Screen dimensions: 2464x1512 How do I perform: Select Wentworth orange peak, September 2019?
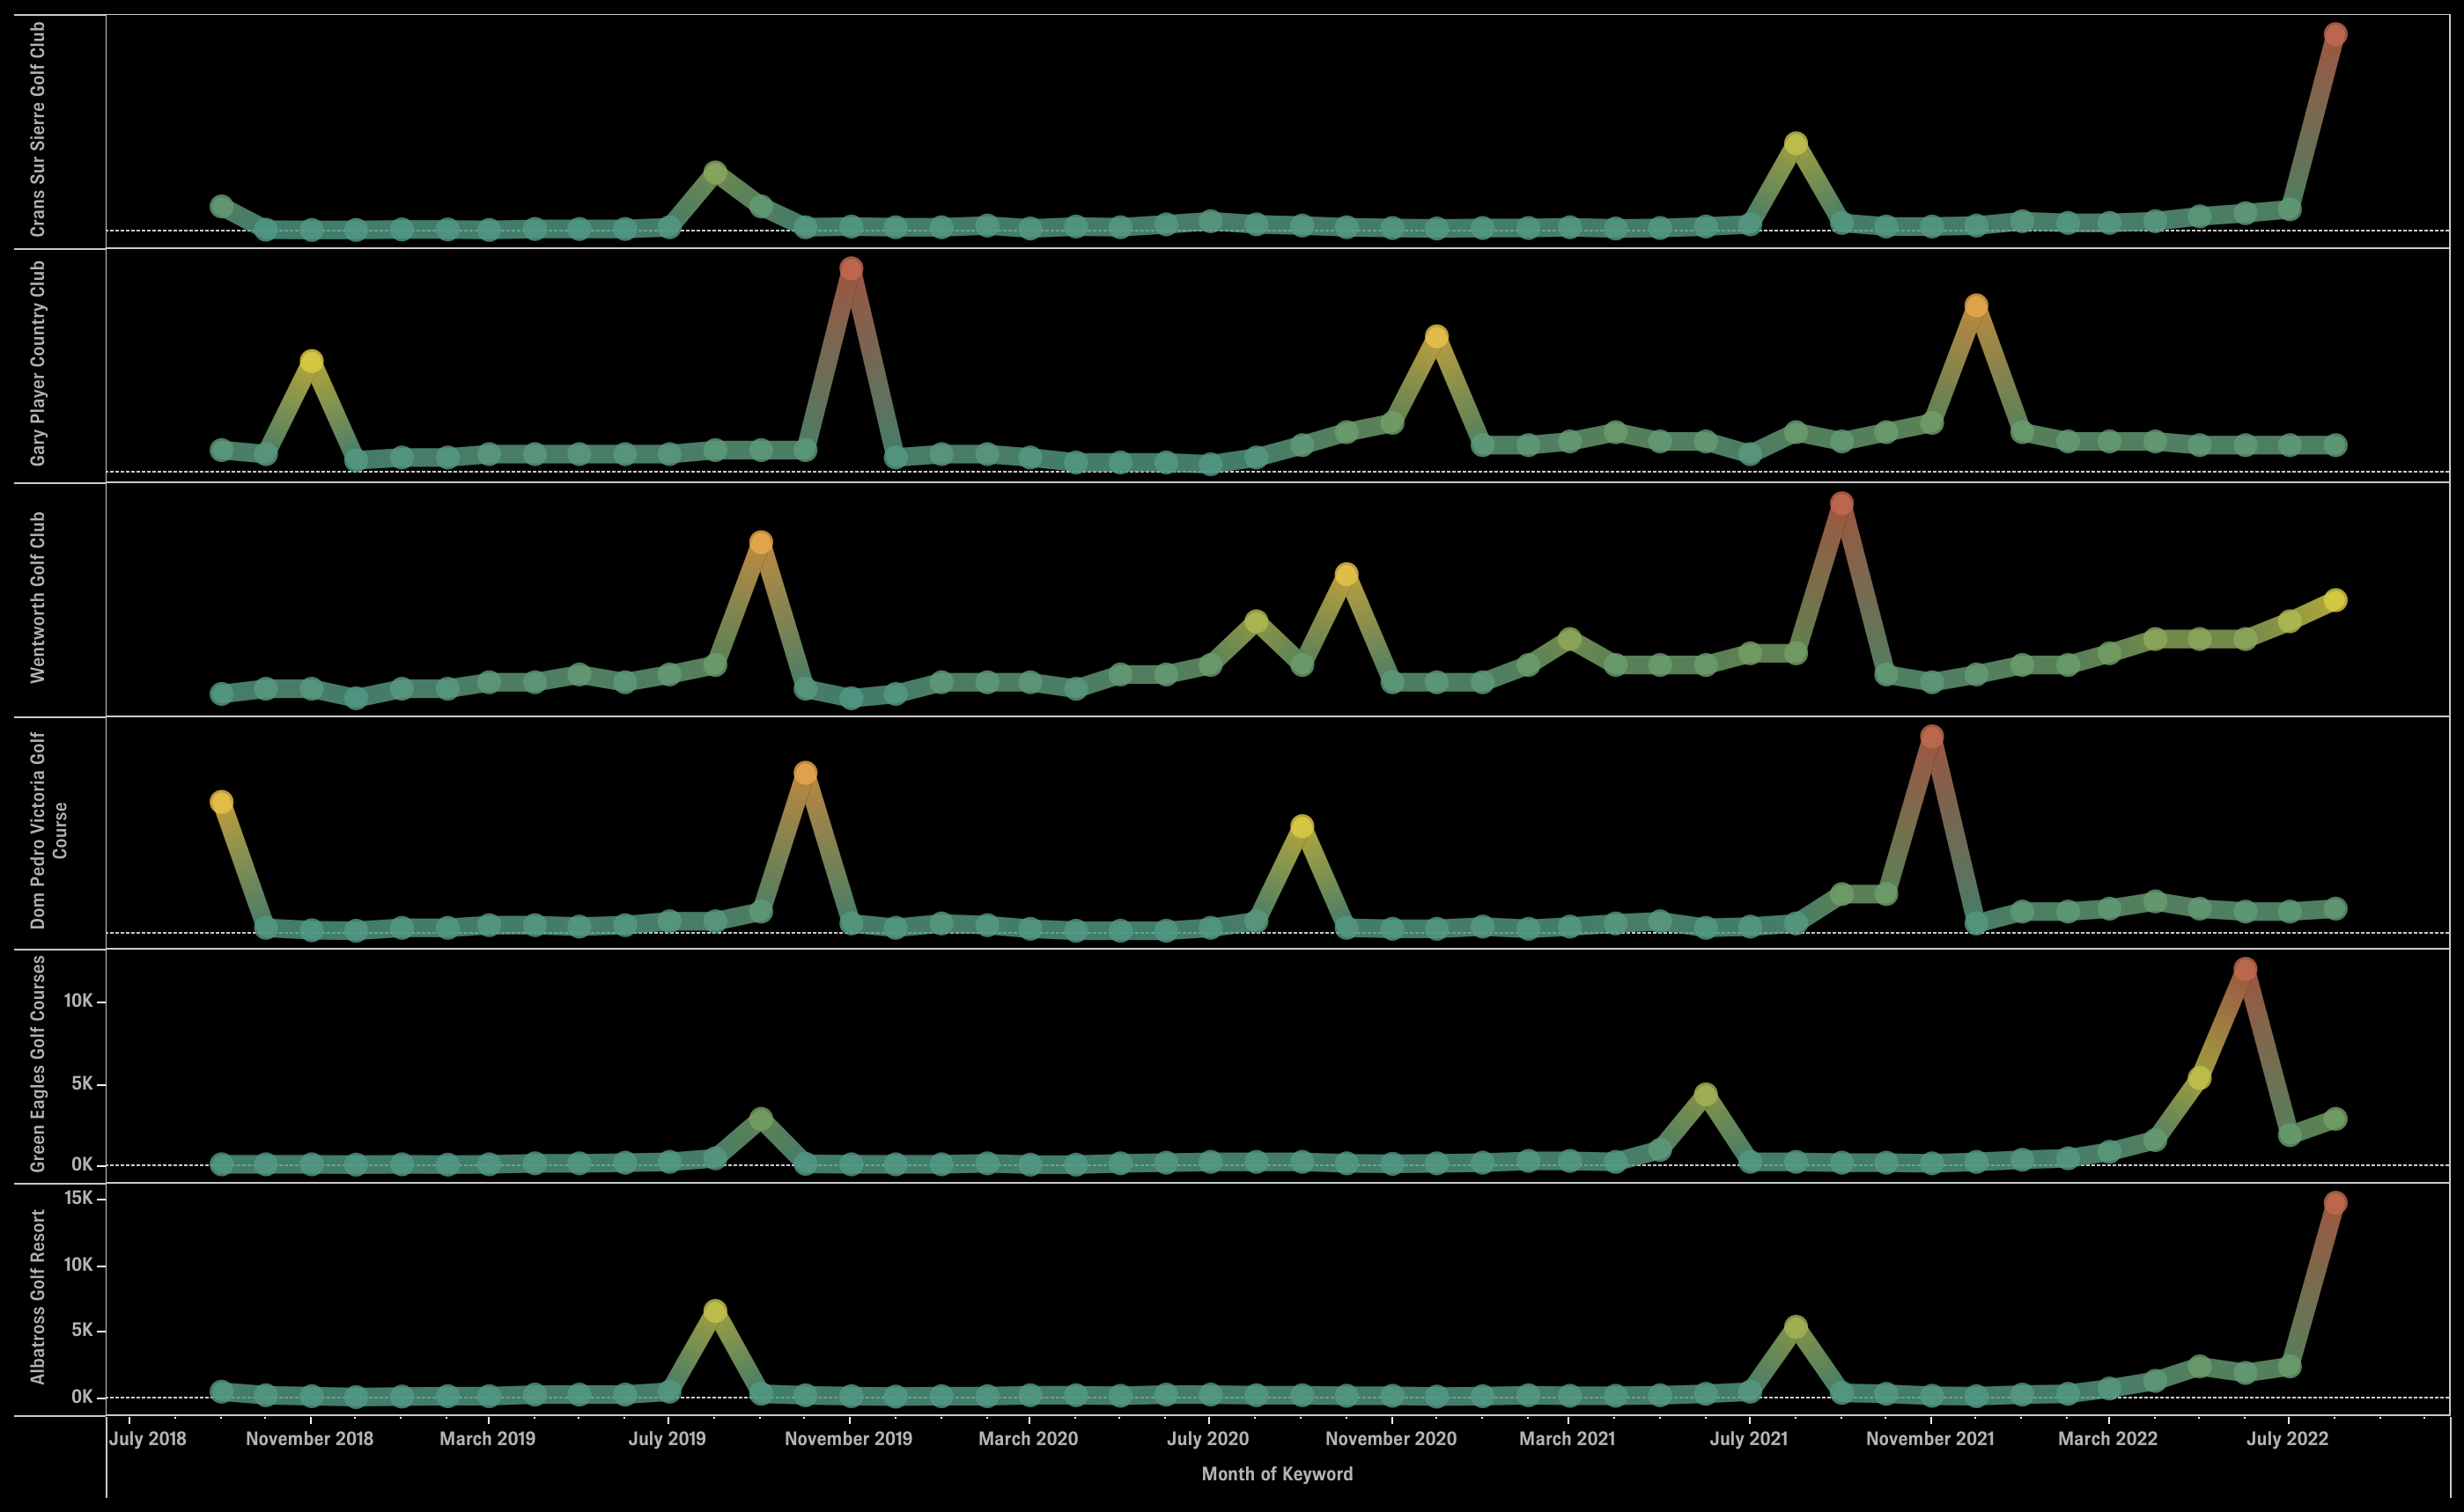pyautogui.click(x=760, y=542)
